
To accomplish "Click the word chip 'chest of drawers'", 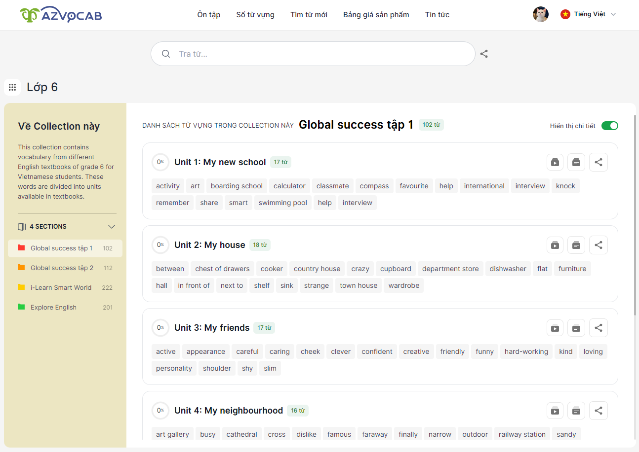I will [x=222, y=269].
